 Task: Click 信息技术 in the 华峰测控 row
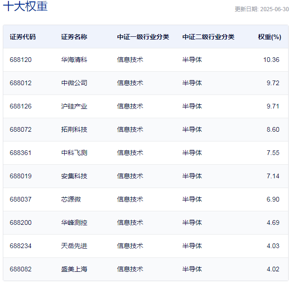130,222
